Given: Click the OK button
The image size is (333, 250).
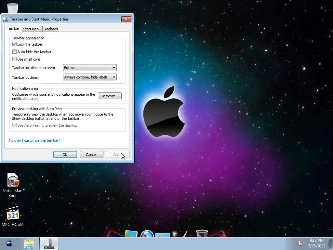Looking at the screenshot, I should [x=65, y=155].
